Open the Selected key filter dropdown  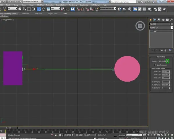134,135
